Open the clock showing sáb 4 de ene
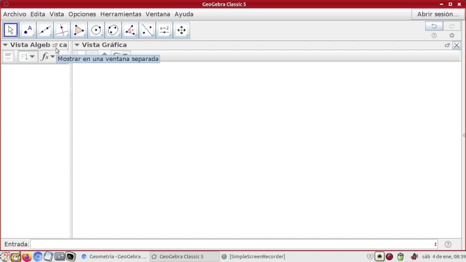Image resolution: width=466 pixels, height=262 pixels. (444, 257)
